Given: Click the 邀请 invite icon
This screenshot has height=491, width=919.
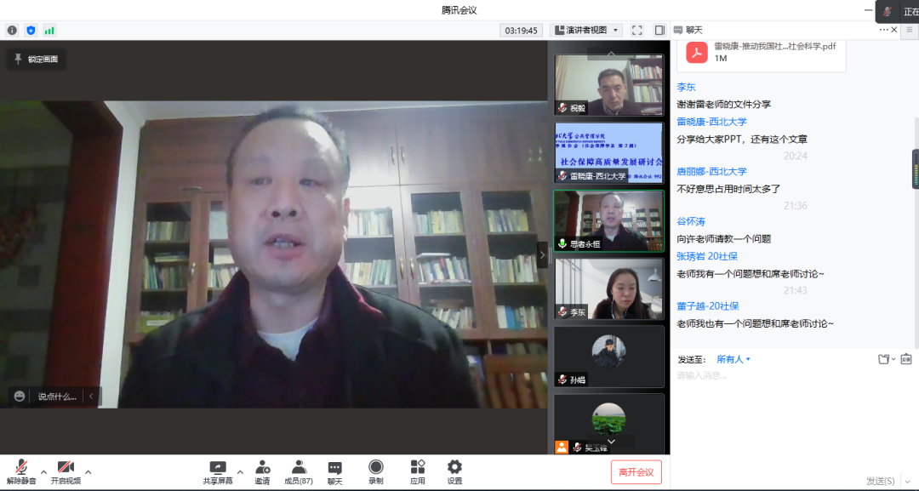Looking at the screenshot, I should [262, 471].
